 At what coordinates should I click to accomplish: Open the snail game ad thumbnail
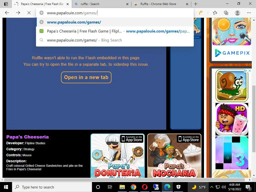[x=232, y=85]
